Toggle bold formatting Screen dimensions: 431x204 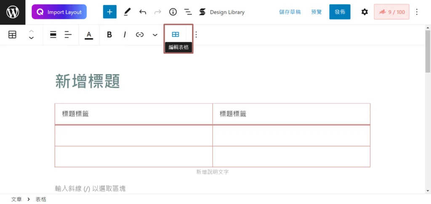[x=109, y=34]
